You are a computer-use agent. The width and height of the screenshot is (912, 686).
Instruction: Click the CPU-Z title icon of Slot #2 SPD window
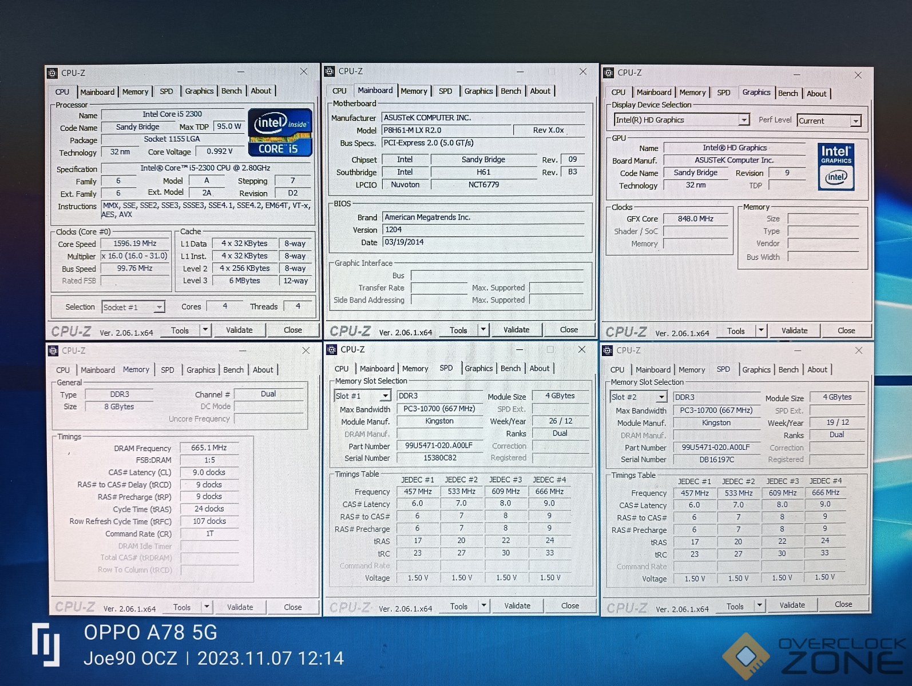[x=608, y=350]
